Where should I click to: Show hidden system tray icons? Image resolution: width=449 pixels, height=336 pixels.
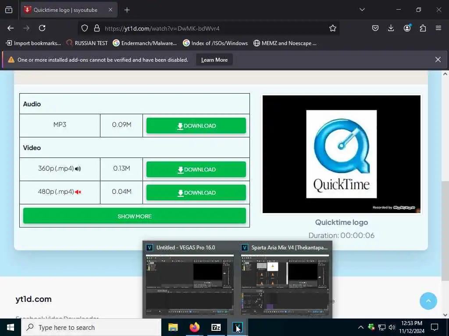tap(361, 327)
